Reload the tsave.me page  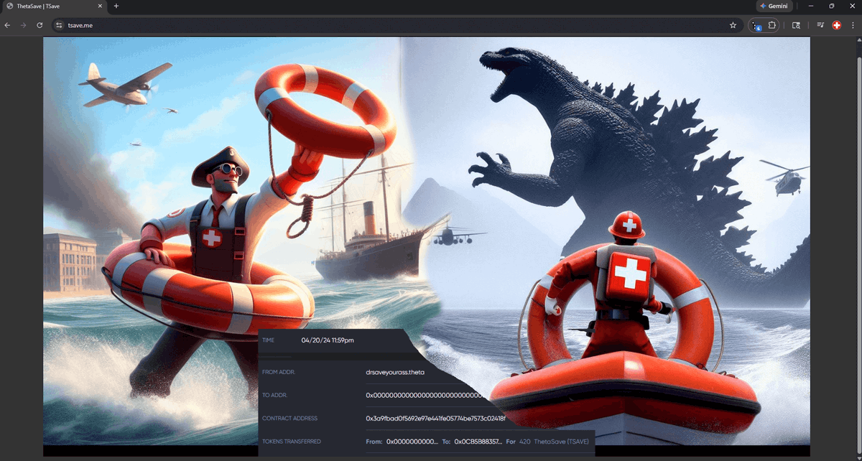click(x=40, y=25)
